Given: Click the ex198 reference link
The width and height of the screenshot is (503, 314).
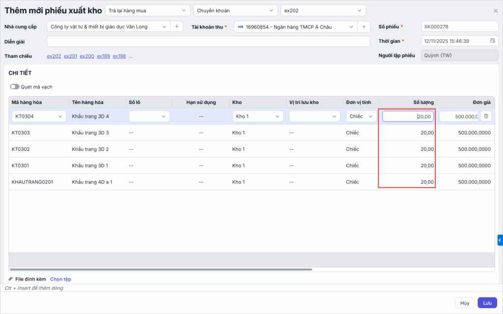Looking at the screenshot, I should (x=119, y=56).
